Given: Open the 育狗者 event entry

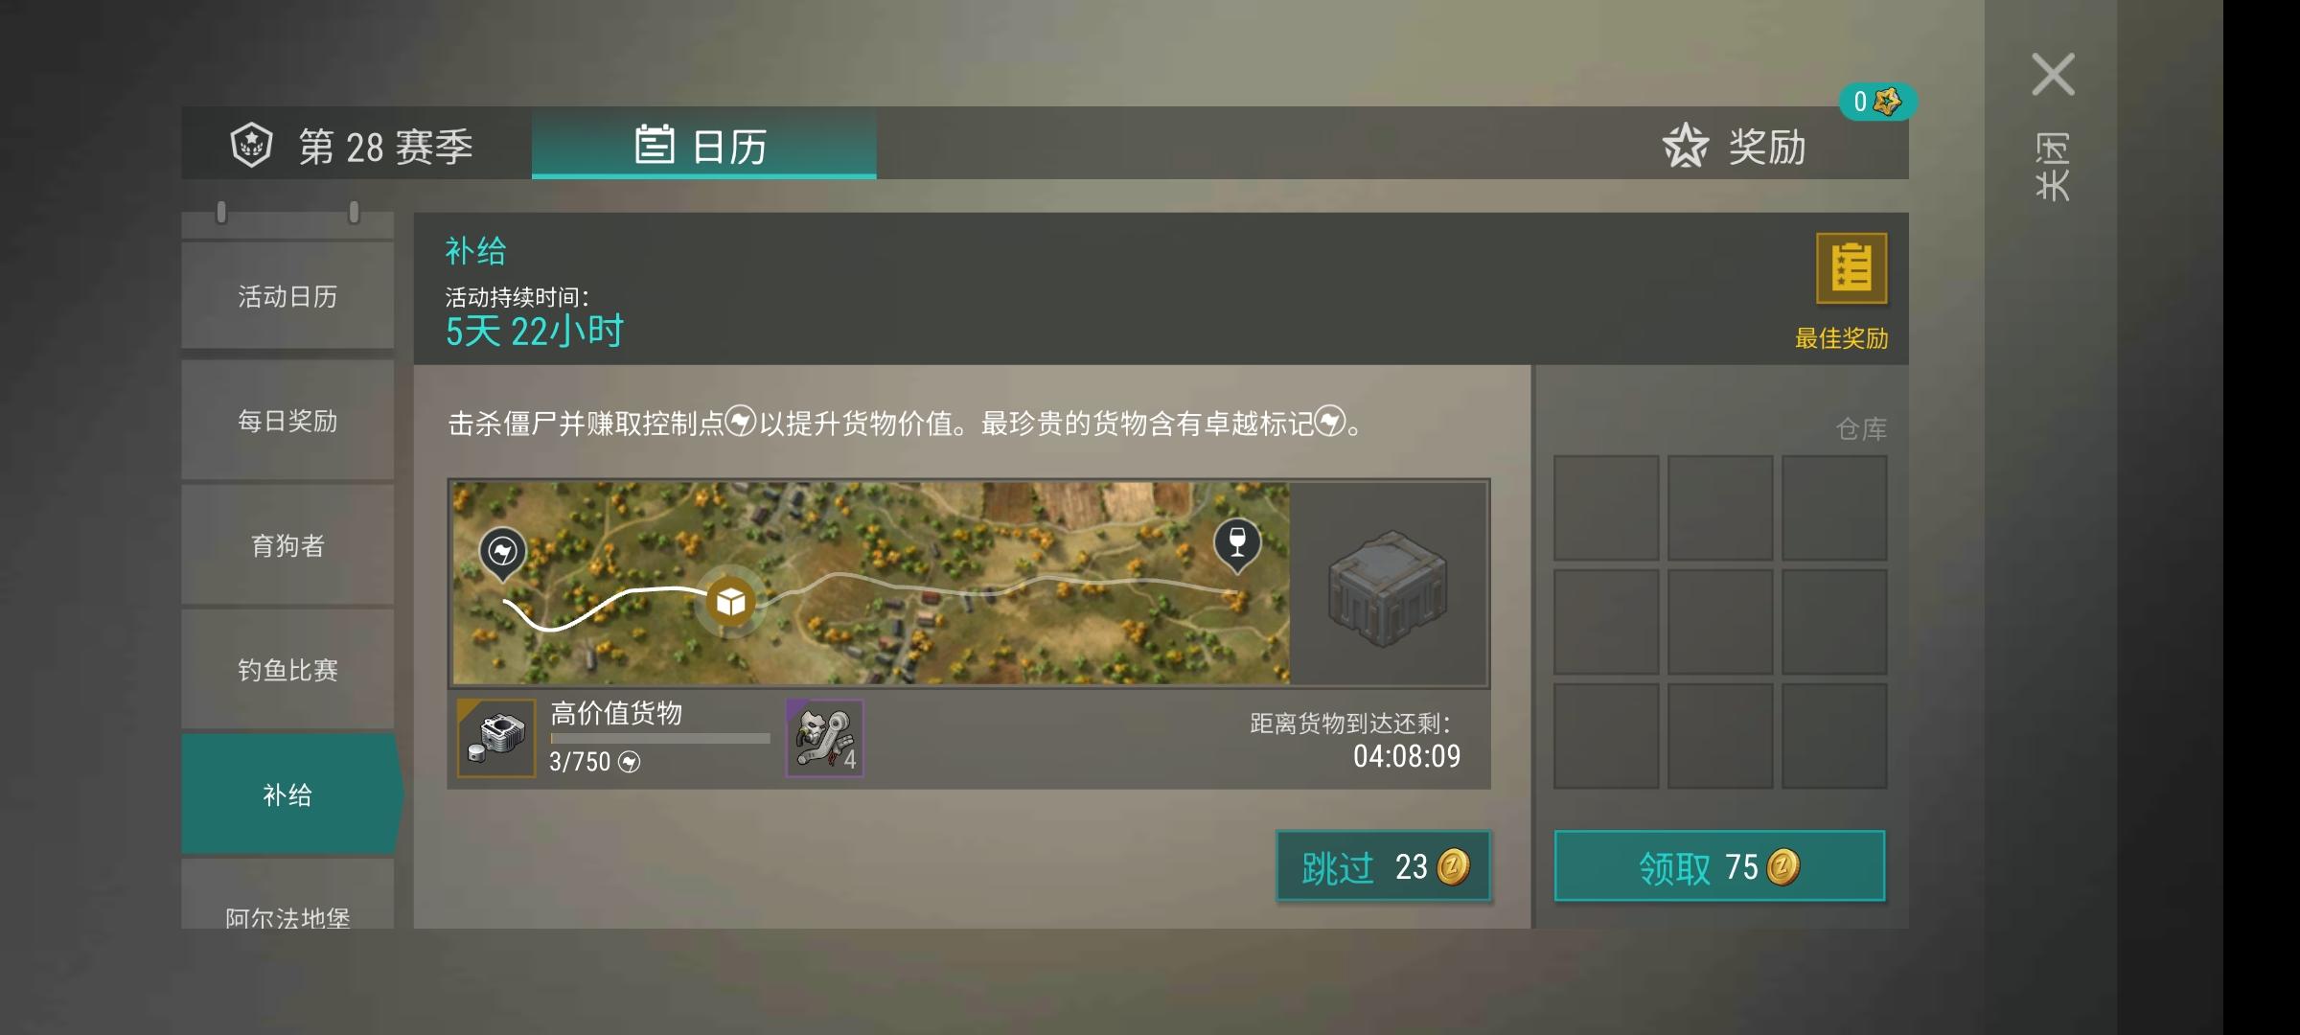Looking at the screenshot, I should (x=287, y=545).
